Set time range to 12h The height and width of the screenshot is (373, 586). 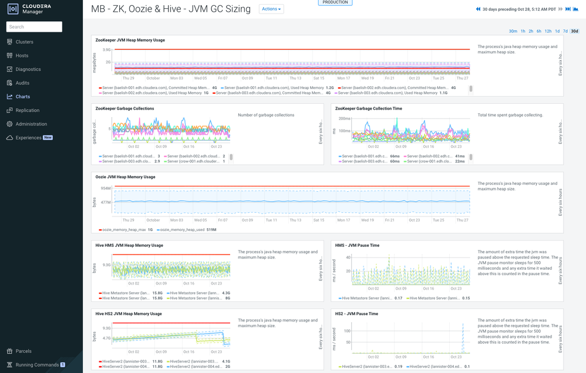pyautogui.click(x=548, y=31)
